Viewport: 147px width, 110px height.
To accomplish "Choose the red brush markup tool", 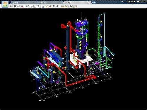I will click(50, 6).
